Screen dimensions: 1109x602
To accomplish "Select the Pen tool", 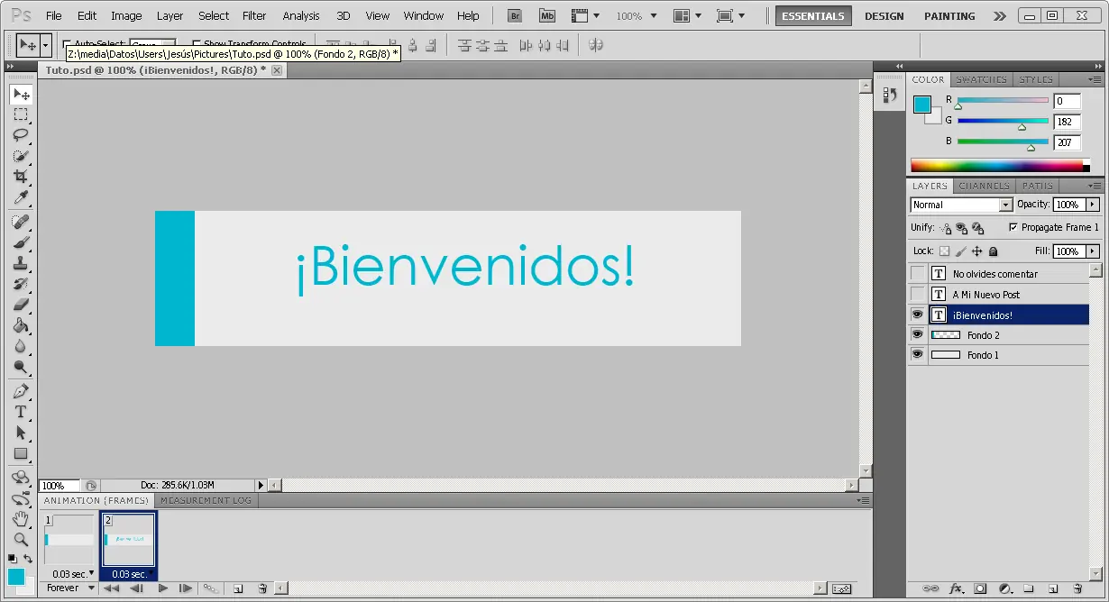I will (20, 391).
